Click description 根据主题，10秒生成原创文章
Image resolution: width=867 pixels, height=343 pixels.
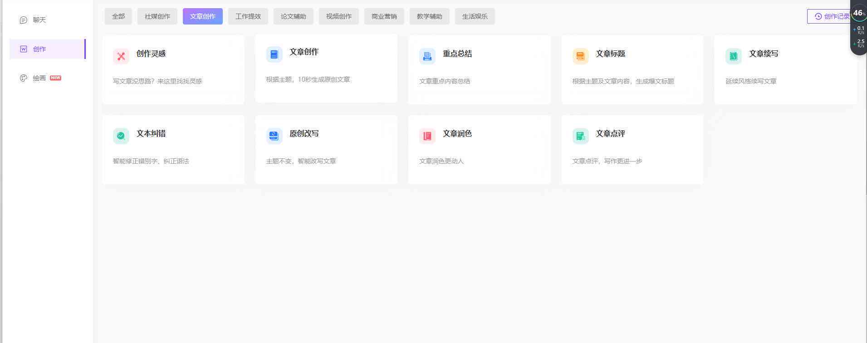coord(308,79)
